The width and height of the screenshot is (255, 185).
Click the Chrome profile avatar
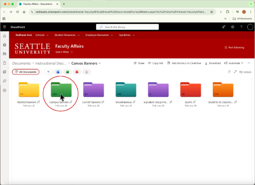coord(244,12)
